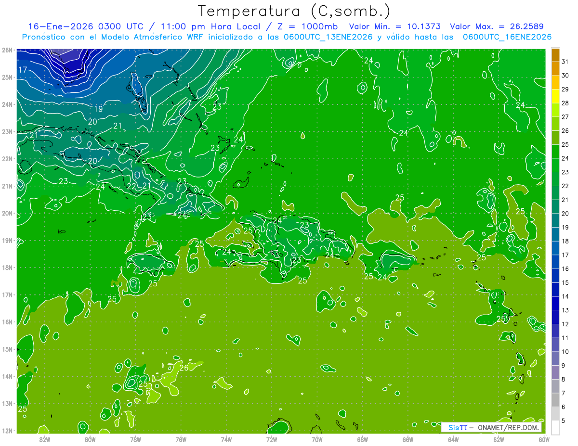
Task: Click the 26N latitude axis label
Action: (7, 50)
